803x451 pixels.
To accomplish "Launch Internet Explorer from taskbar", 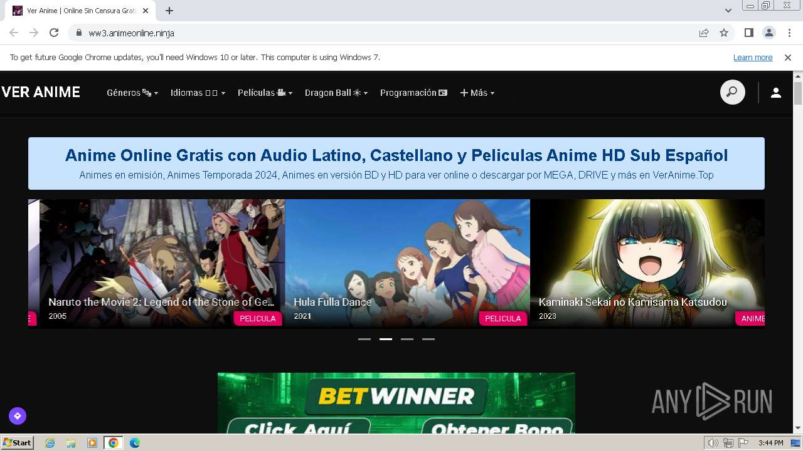I will (50, 443).
